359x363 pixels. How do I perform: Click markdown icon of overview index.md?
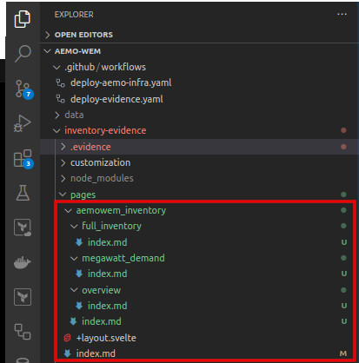point(79,306)
